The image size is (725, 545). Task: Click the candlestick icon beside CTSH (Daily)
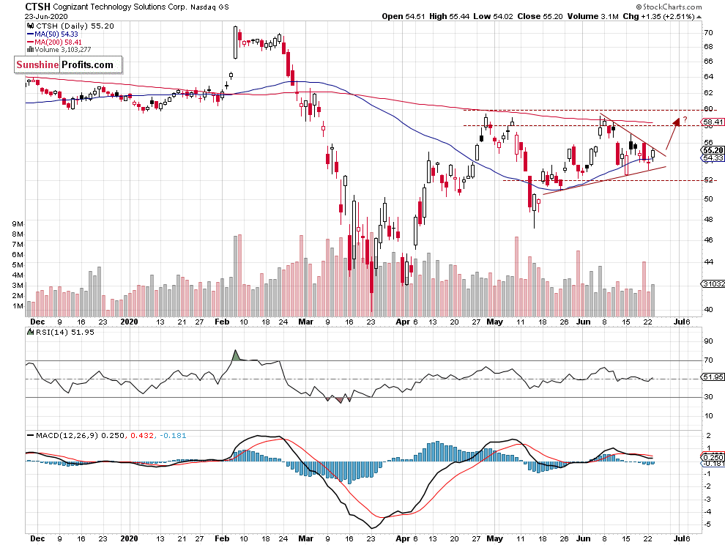31,26
